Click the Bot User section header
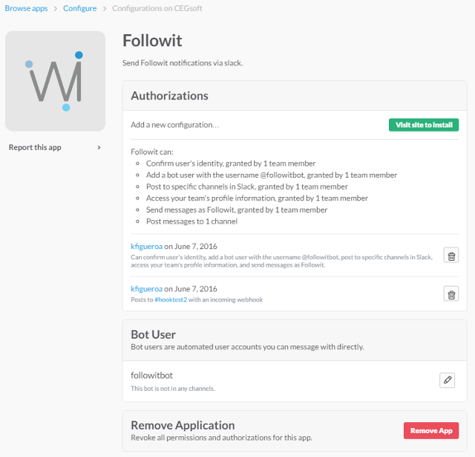This screenshot has height=457, width=475. coord(153,334)
